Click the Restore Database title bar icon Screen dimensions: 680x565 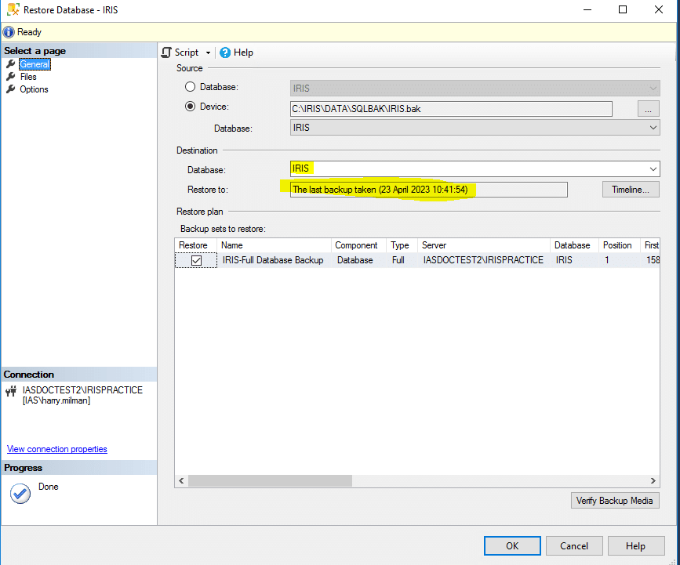point(13,9)
